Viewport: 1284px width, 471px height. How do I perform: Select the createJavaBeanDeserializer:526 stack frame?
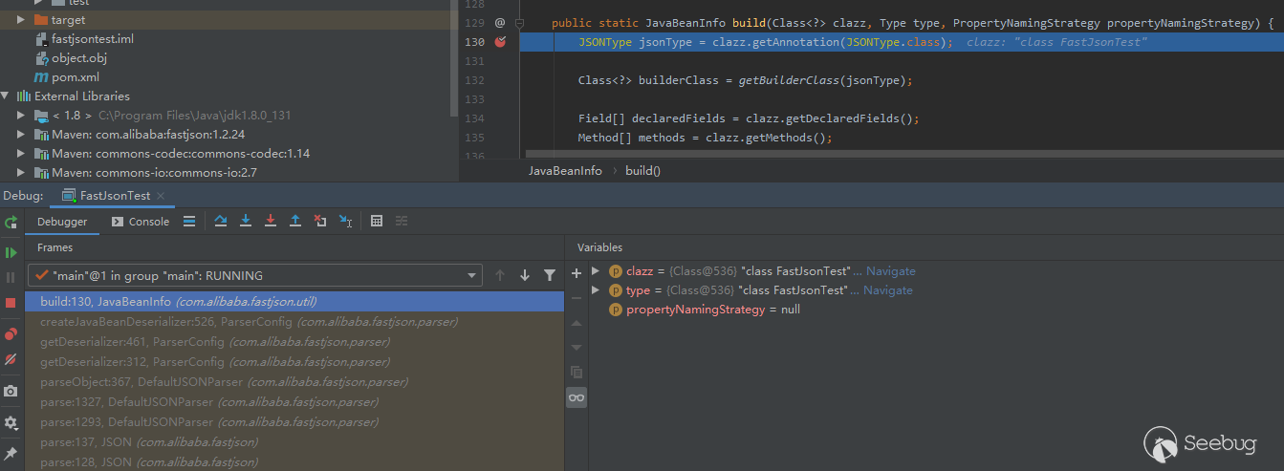[x=249, y=322]
